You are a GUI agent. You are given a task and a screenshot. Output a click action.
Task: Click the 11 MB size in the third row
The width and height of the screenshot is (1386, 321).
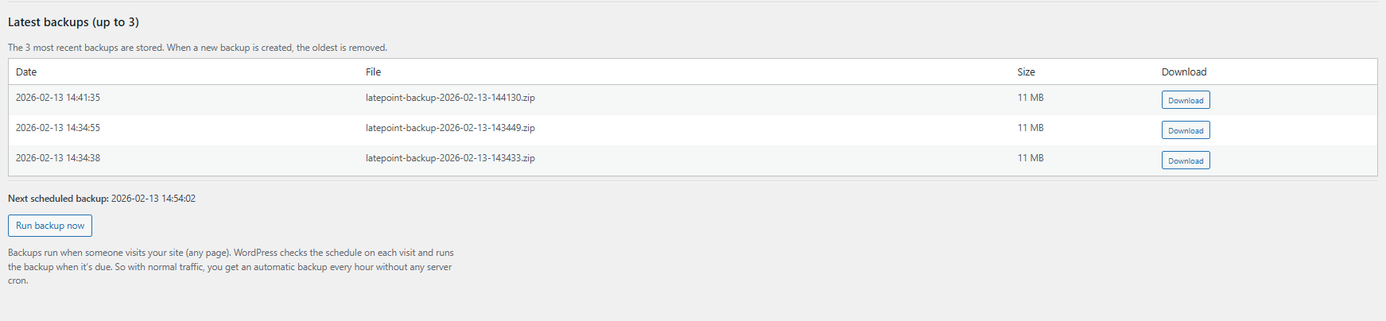pos(1031,158)
